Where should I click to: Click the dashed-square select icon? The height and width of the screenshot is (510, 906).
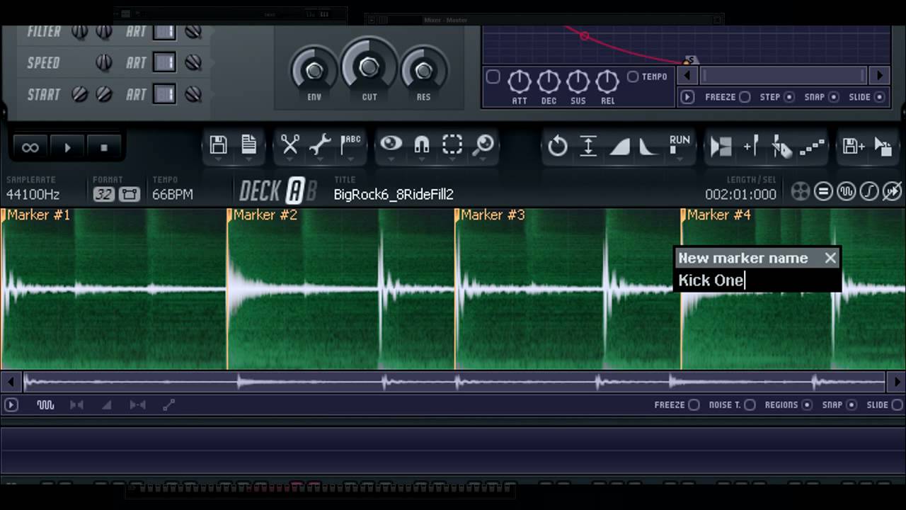452,144
